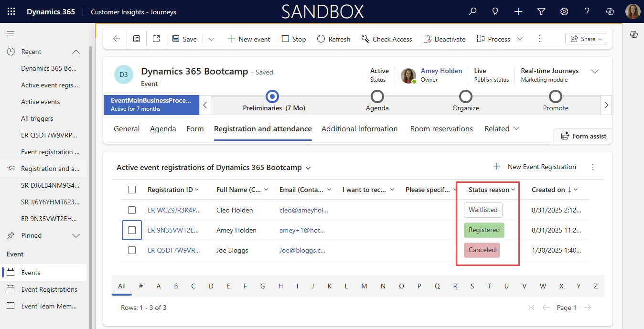Viewport: 644px width, 329px height.
Task: Click the Organize stage circle
Action: pos(466,97)
